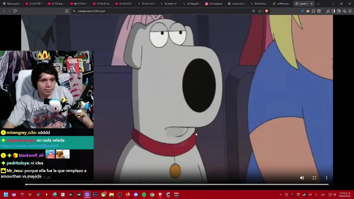
Task: Open the chat link i.nuuls.com/ruQ9o.mp4
Action: coord(29,146)
